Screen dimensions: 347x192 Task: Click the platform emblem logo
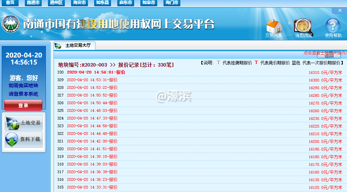[x=11, y=24]
